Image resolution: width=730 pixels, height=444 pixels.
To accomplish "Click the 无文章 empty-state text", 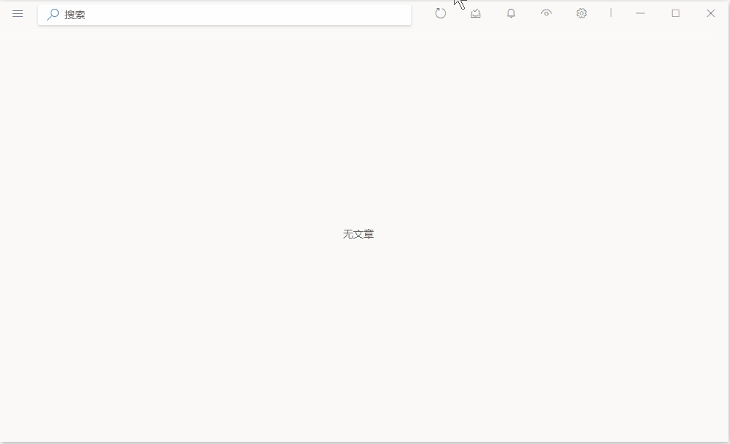I will coord(358,234).
